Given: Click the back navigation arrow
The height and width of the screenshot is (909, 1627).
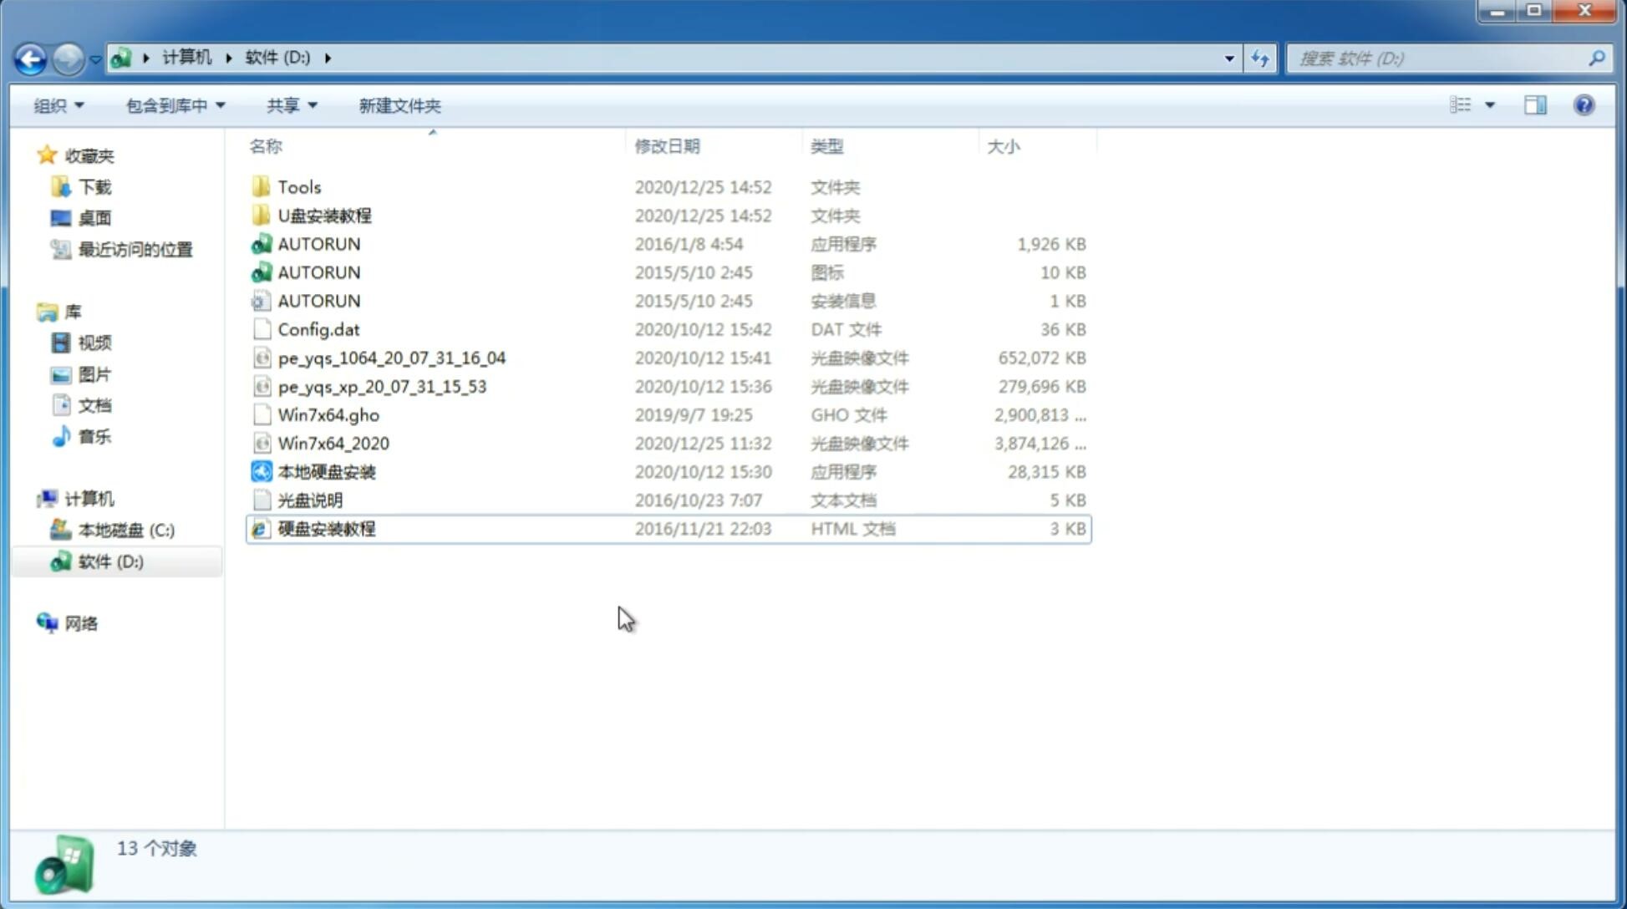Looking at the screenshot, I should tap(30, 57).
